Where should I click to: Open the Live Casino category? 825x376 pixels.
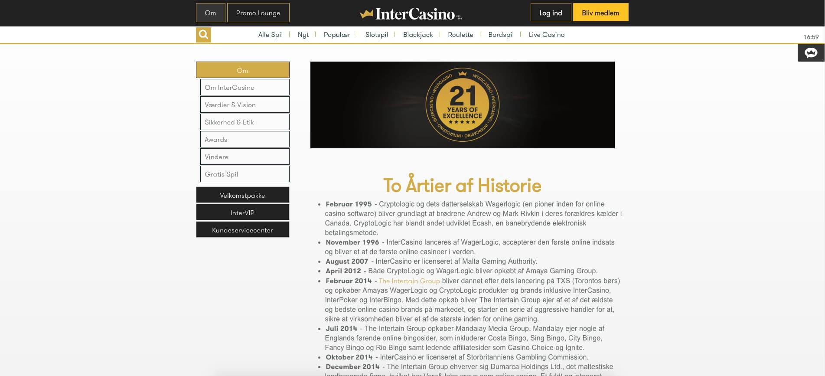[x=547, y=35]
